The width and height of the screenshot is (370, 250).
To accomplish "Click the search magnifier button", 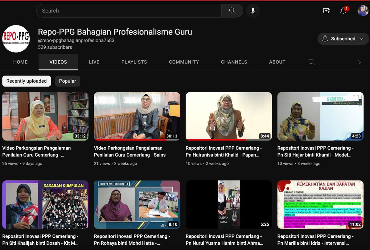I will coord(232,11).
